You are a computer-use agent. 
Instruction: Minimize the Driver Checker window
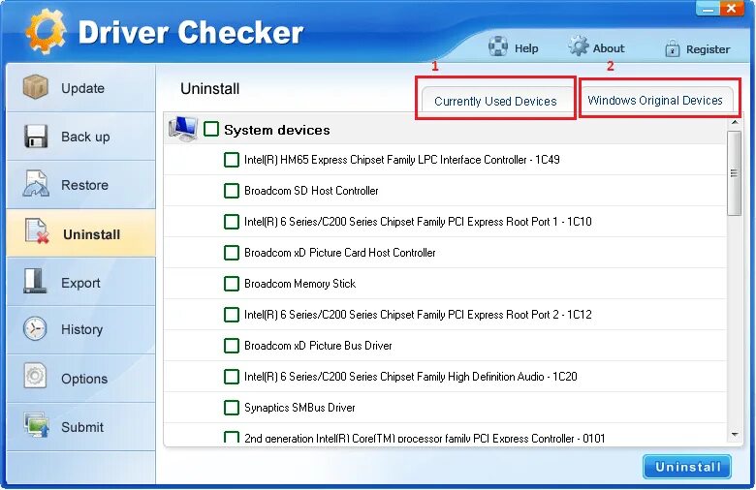click(708, 9)
